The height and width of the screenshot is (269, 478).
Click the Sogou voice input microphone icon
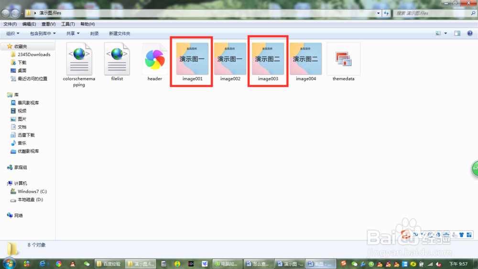(438, 235)
